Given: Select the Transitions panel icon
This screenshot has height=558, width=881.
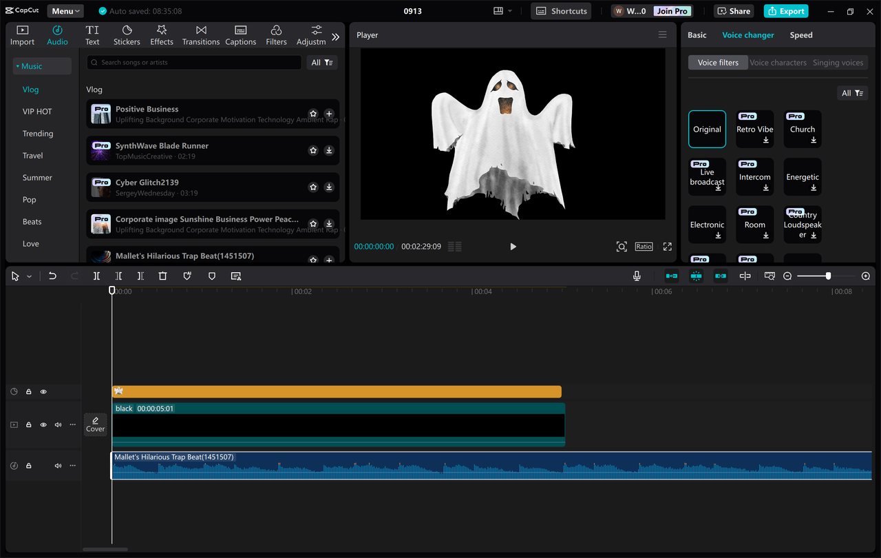Looking at the screenshot, I should click(200, 34).
